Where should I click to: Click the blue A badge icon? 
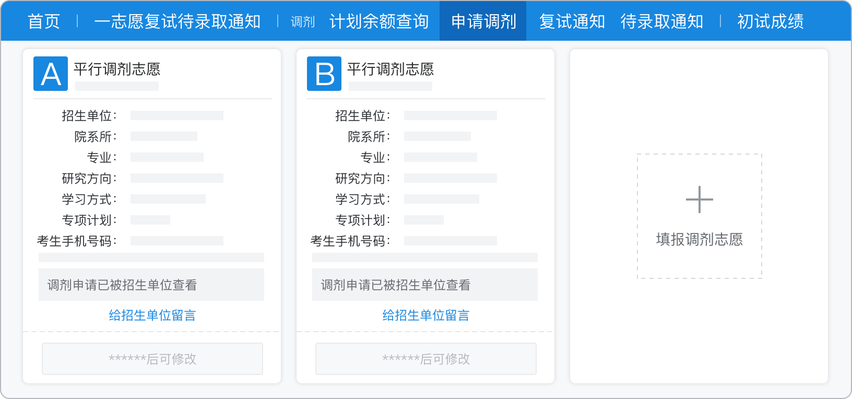[51, 74]
